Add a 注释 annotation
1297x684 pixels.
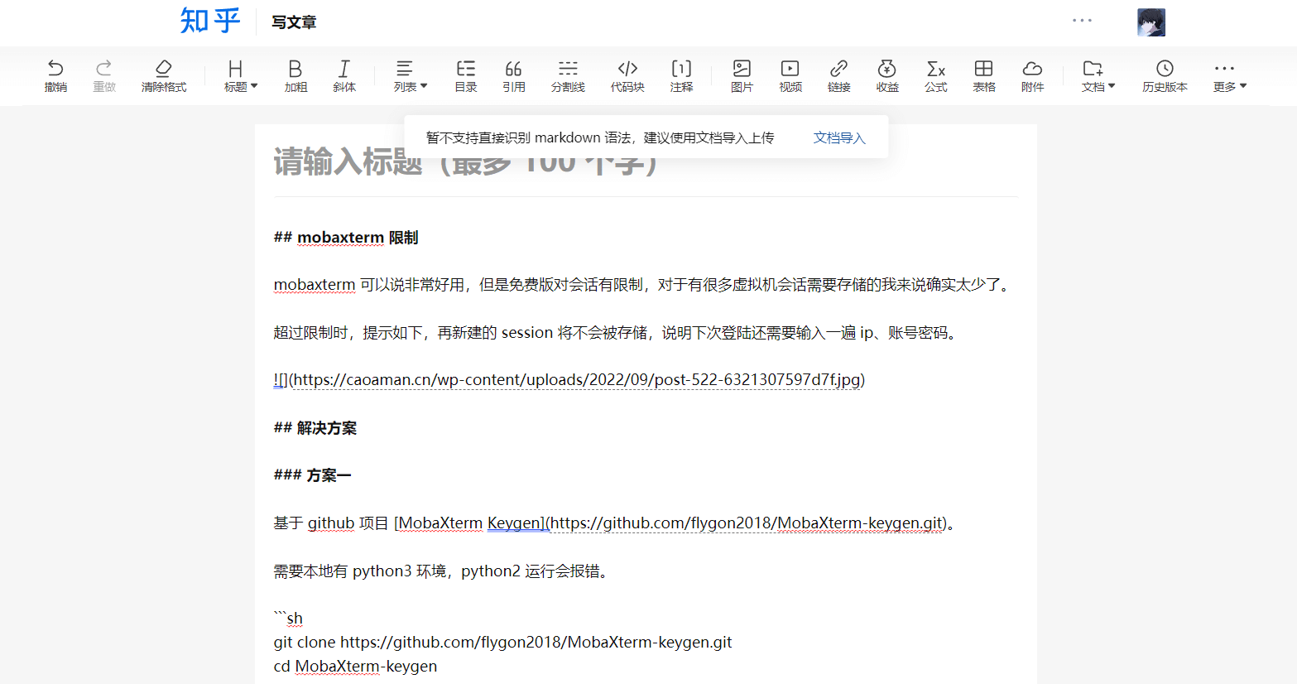point(681,75)
